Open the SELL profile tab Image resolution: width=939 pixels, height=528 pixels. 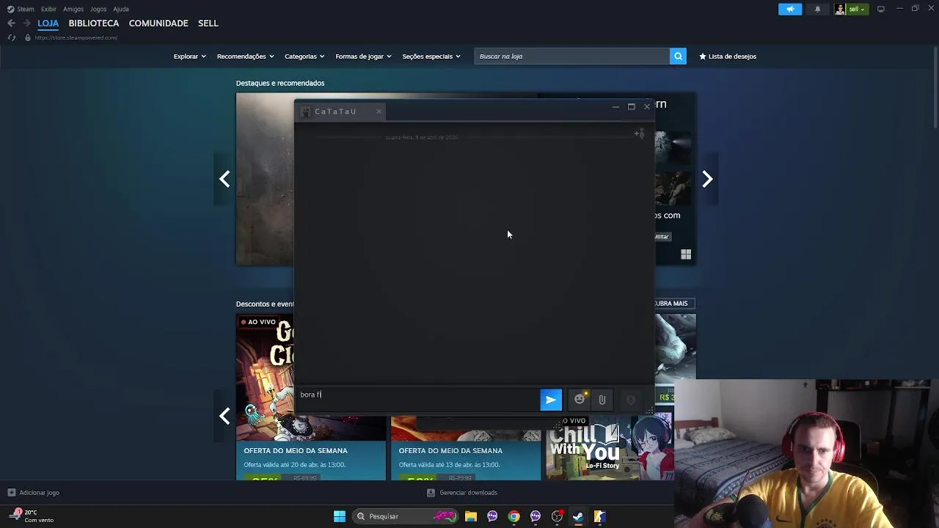(x=208, y=23)
